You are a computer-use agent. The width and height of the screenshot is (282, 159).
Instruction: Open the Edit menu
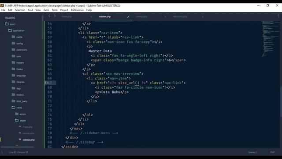pos(10,10)
